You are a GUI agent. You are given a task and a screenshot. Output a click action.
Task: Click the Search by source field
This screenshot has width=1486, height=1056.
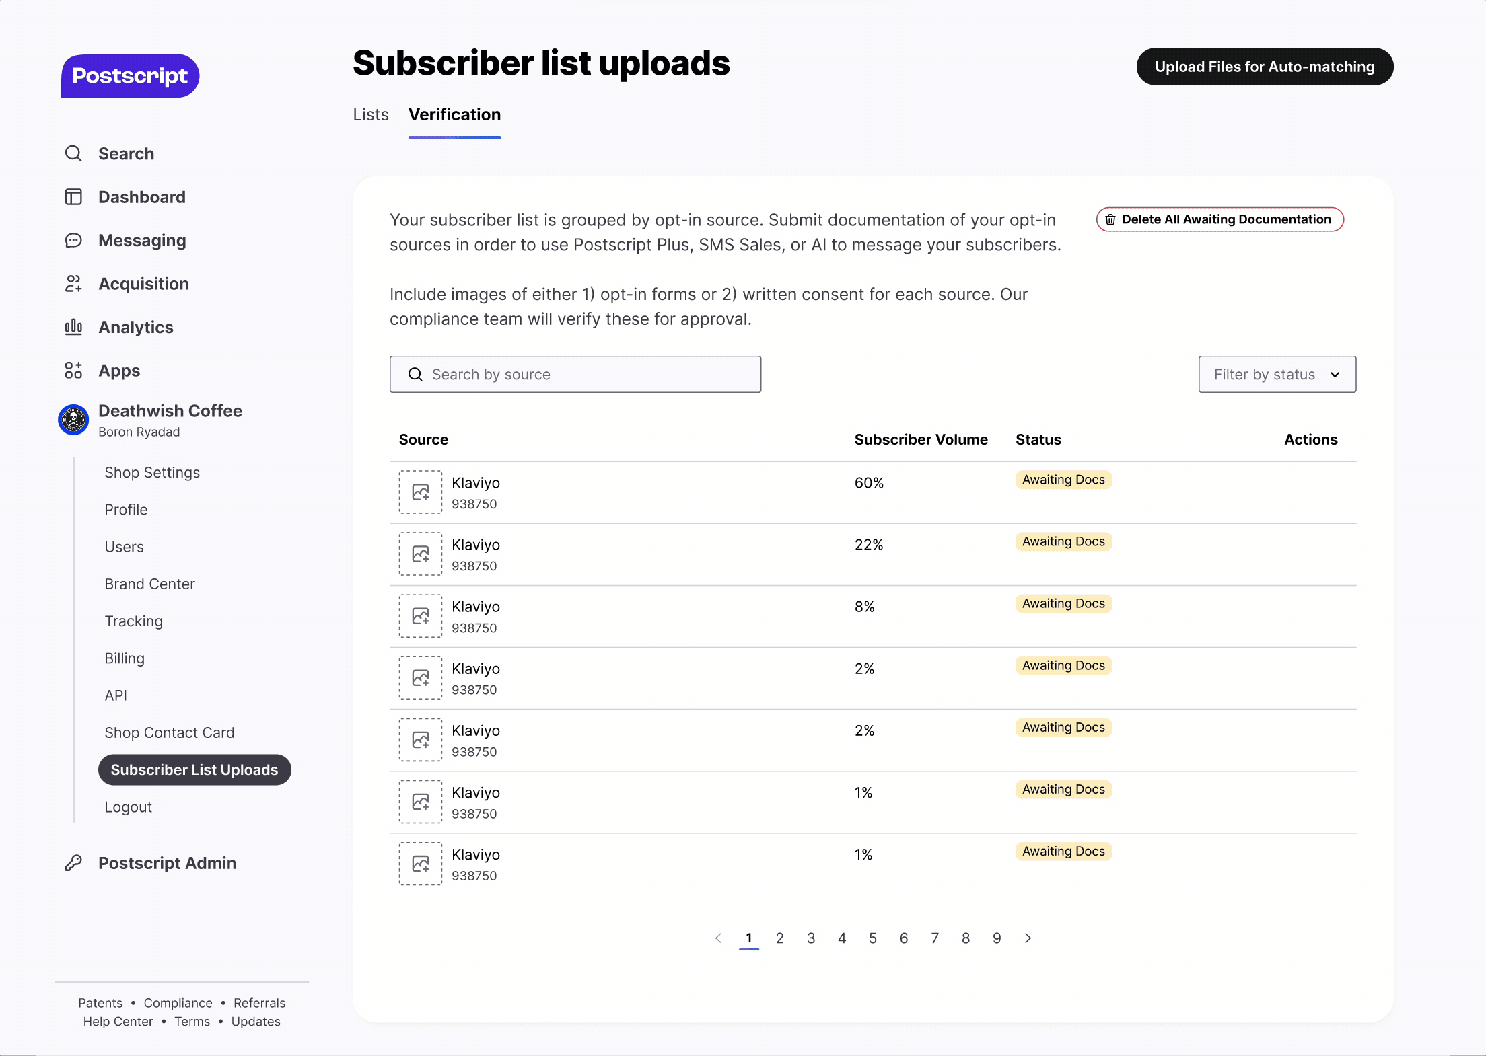coord(575,375)
